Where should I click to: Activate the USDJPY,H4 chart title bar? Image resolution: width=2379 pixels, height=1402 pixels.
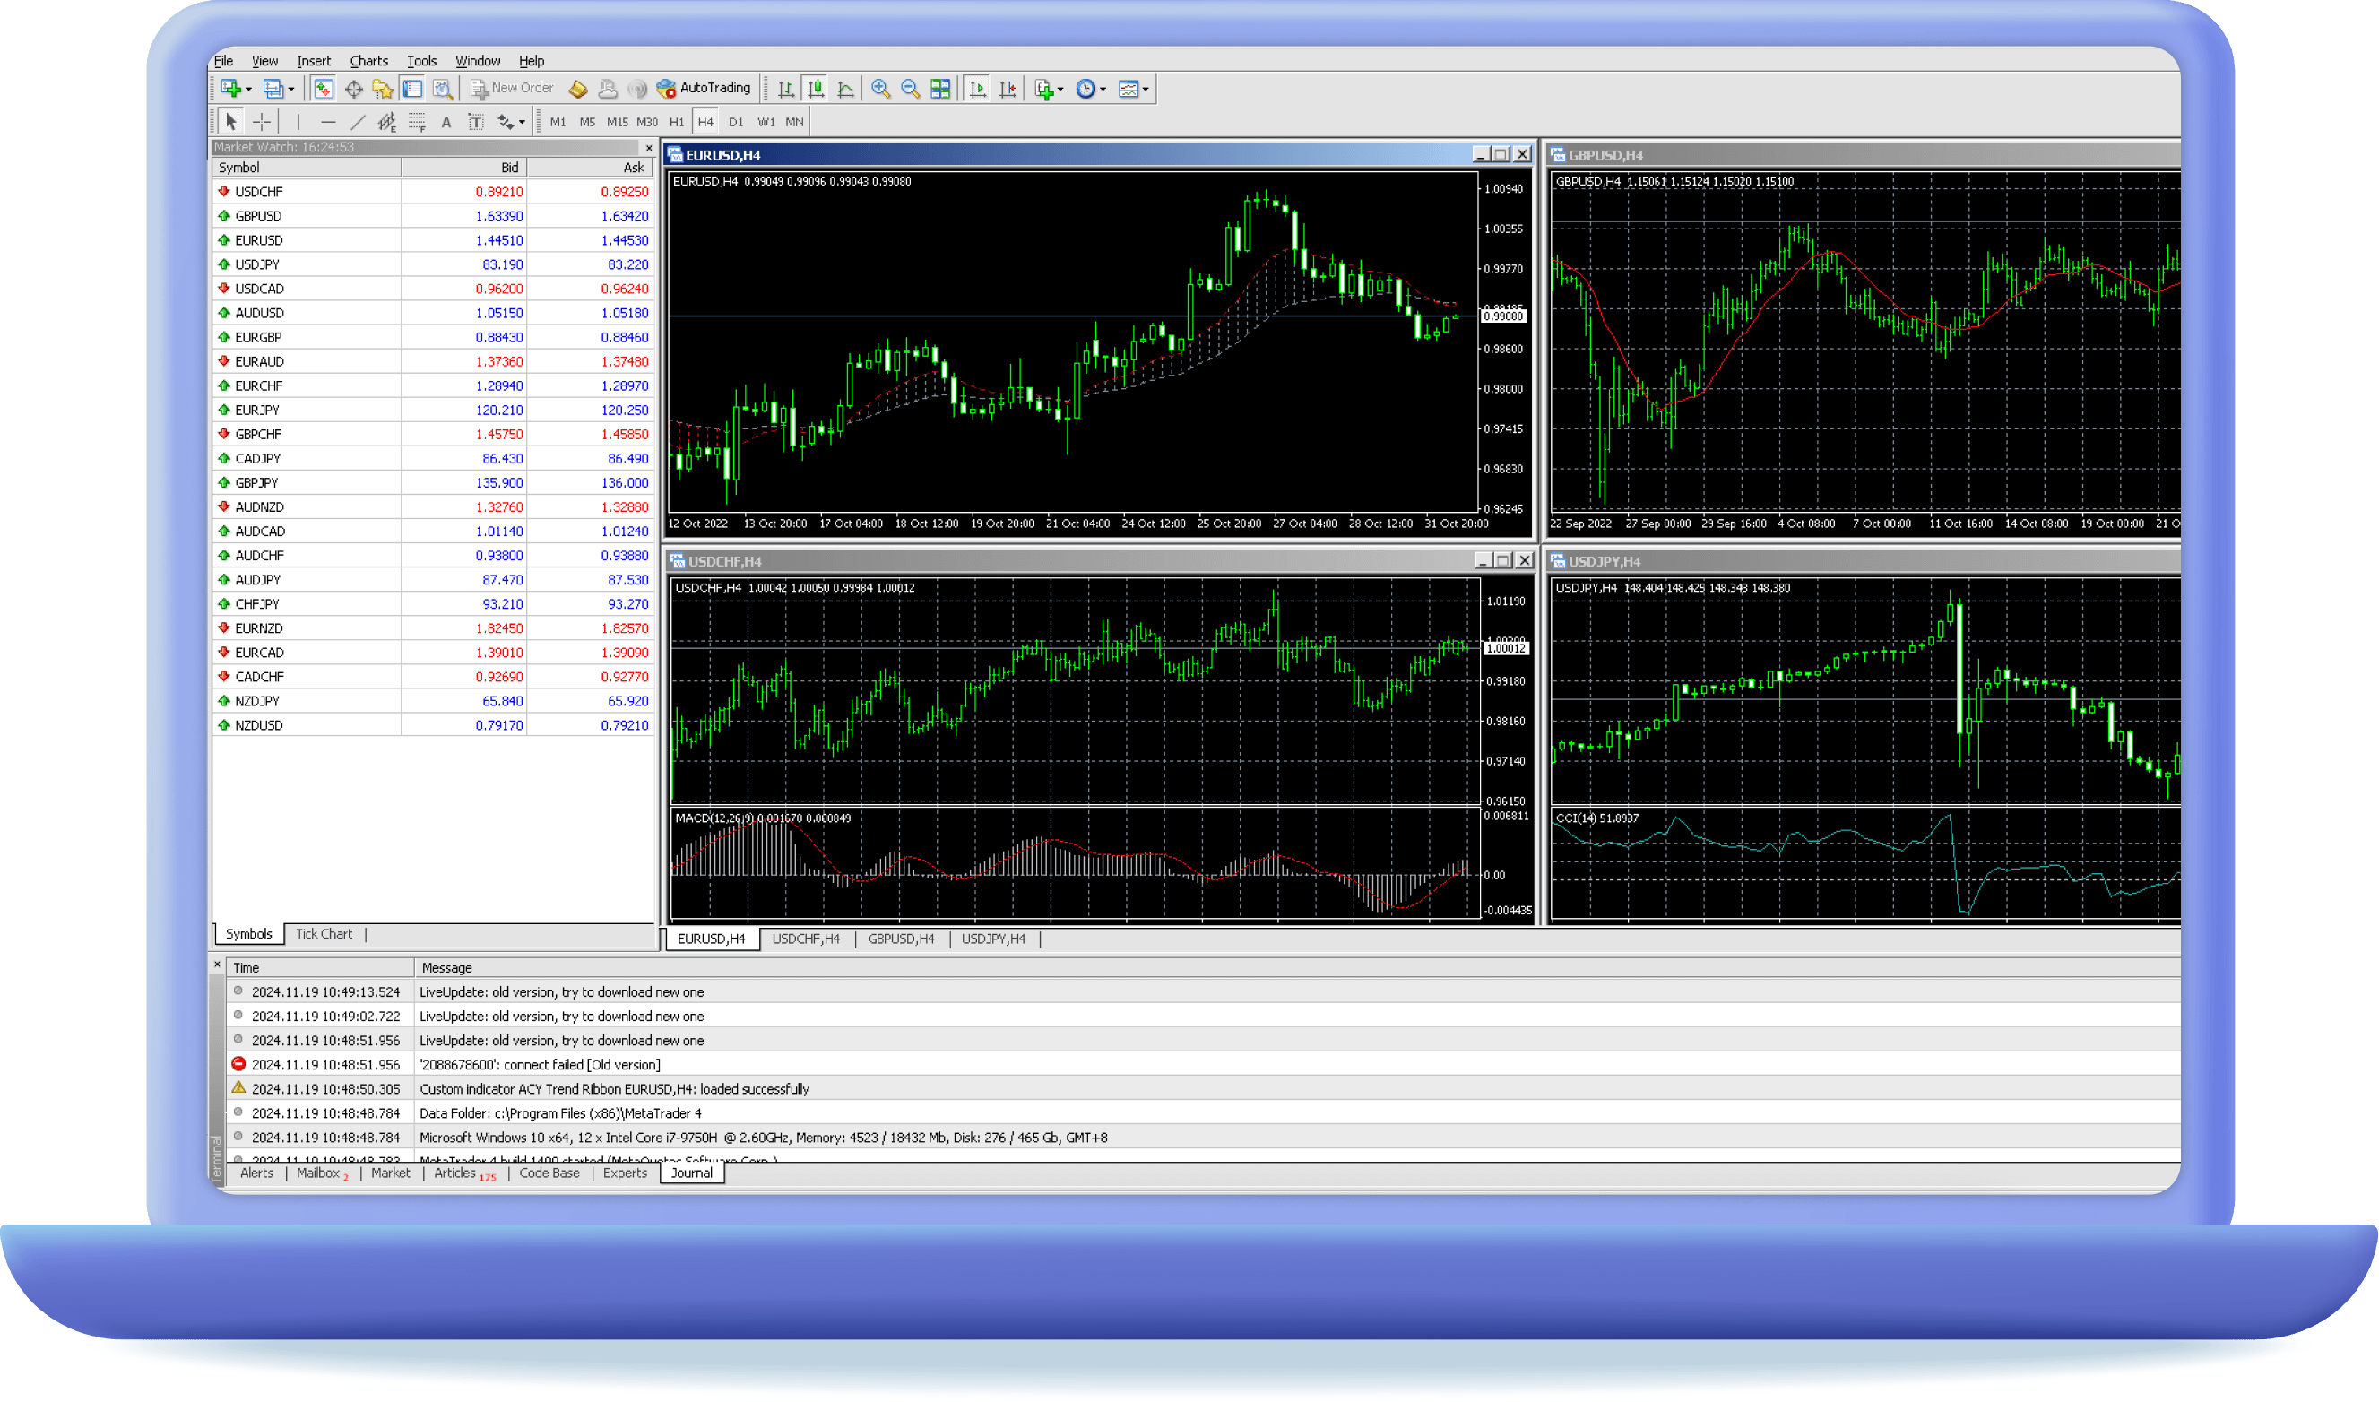point(1863,561)
